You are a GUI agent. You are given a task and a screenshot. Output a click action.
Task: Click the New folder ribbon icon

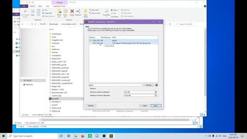[86, 13]
